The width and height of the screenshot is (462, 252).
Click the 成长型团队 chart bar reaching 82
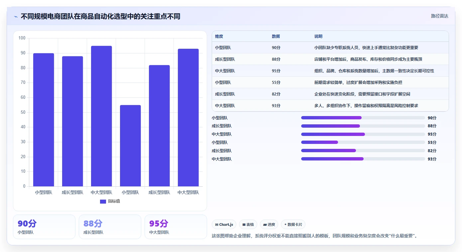point(159,126)
